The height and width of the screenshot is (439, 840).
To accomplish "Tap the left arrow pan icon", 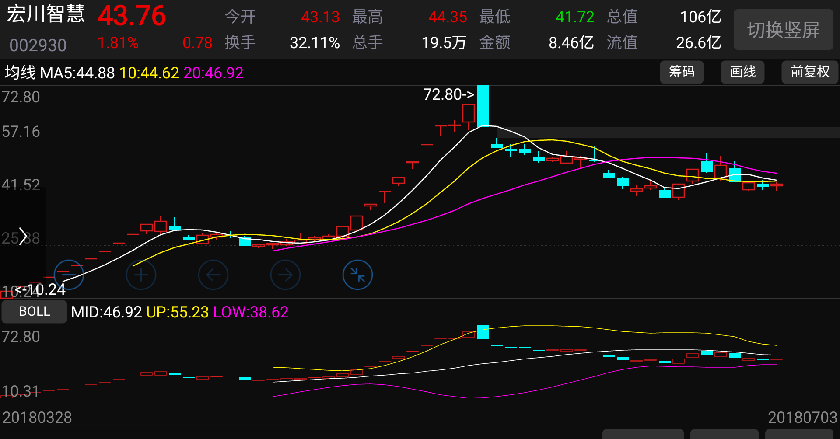I will (x=213, y=275).
